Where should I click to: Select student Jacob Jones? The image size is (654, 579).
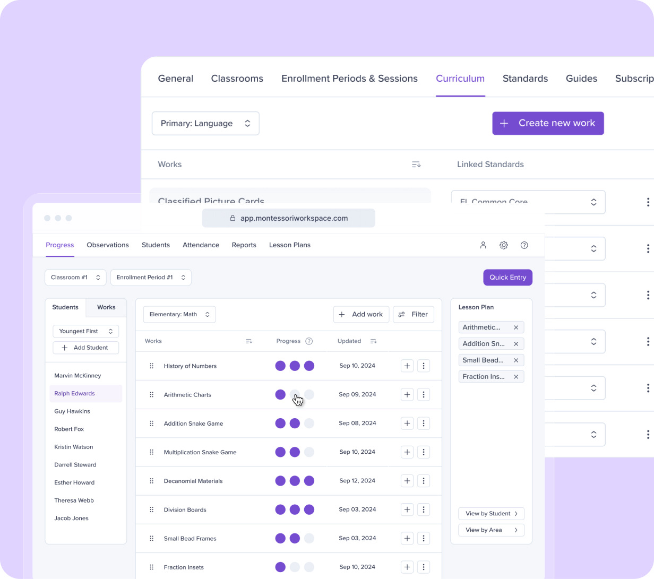(x=71, y=518)
